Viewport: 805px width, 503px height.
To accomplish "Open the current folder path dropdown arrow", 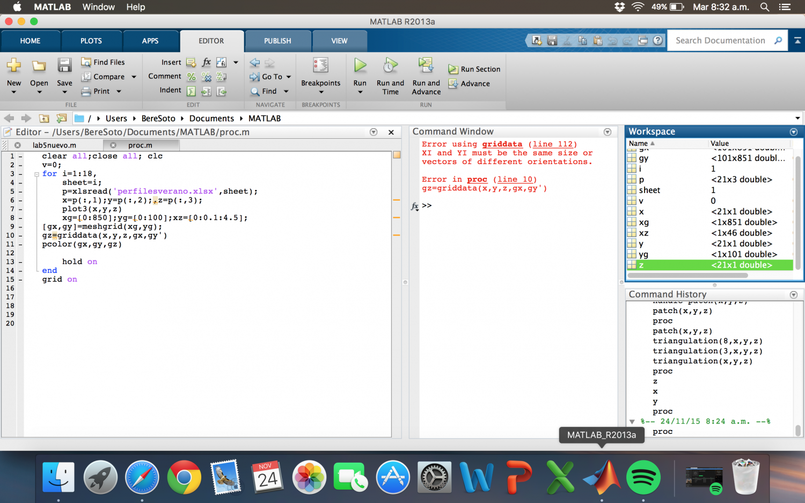I will [x=797, y=119].
